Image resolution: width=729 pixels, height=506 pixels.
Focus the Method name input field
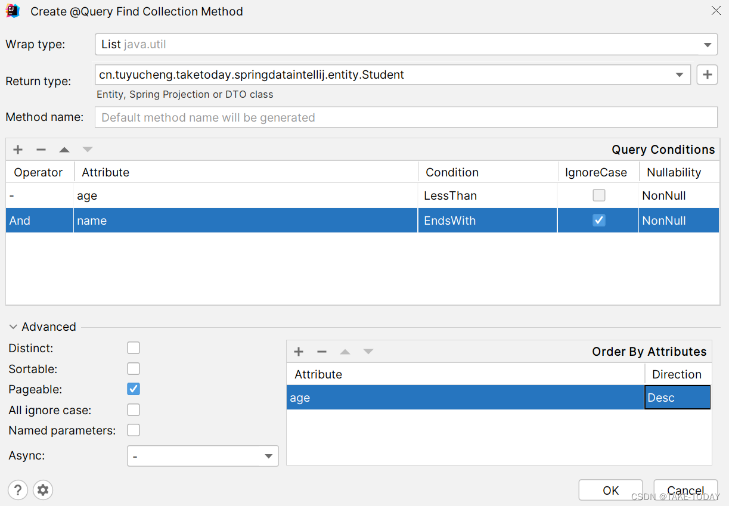point(406,117)
